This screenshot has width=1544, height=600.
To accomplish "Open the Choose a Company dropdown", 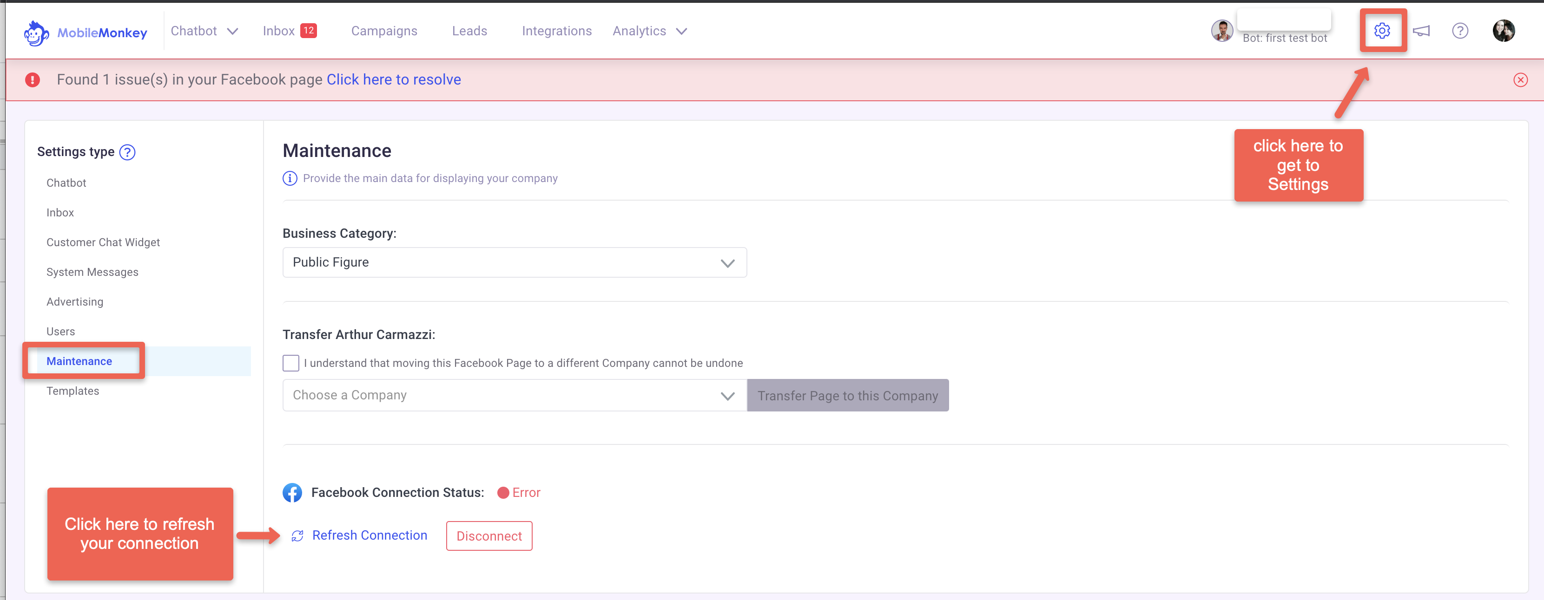I will click(x=514, y=395).
